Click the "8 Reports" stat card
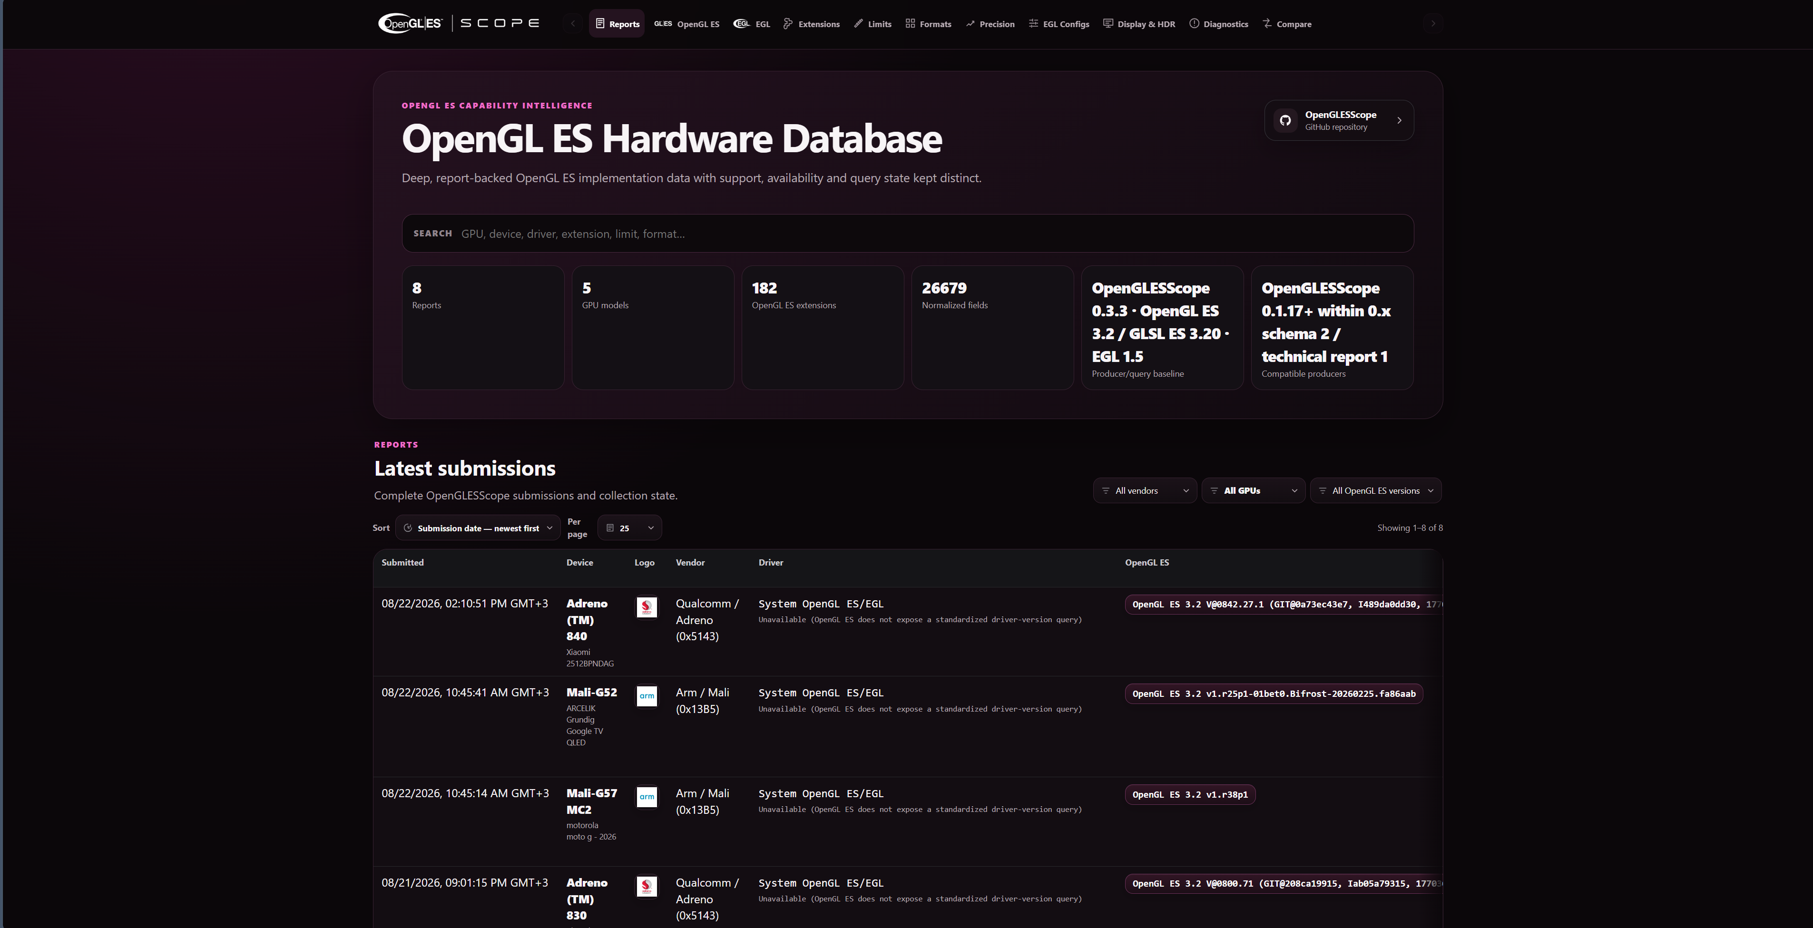1813x928 pixels. pos(483,328)
